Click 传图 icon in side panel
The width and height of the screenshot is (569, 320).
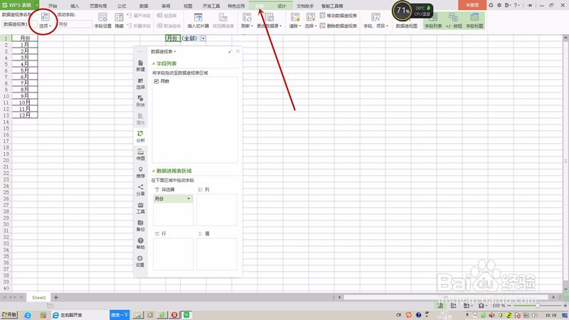point(140,154)
